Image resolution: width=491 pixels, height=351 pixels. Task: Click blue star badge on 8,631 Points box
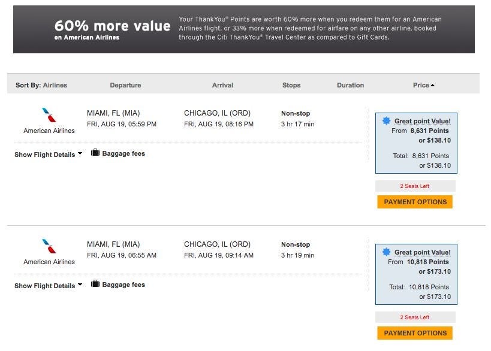387,121
